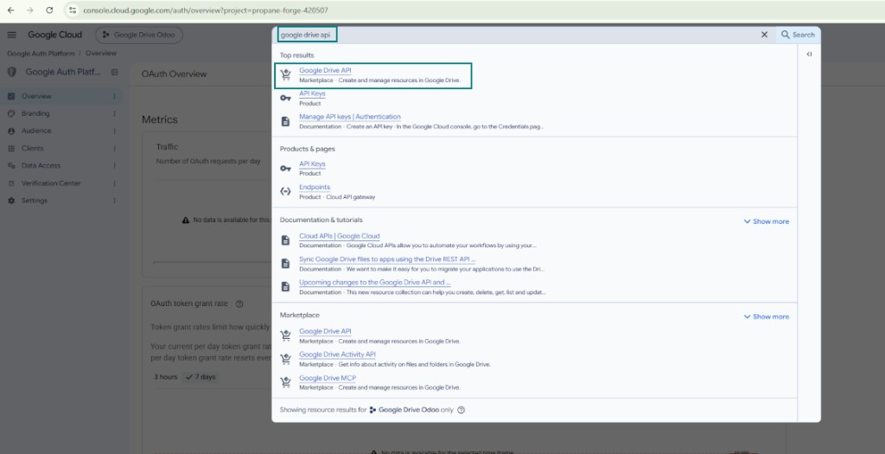Click help icon next to Google Drive Odoo only
Image resolution: width=885 pixels, height=454 pixels.
462,410
